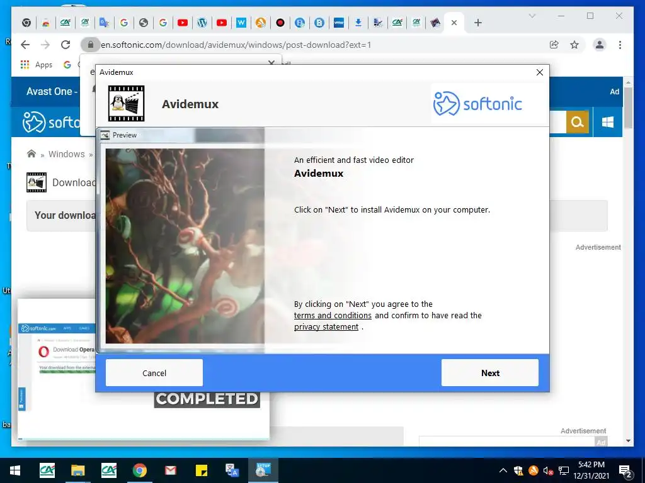Cancel the Avidemux installer
The width and height of the screenshot is (645, 483).
coord(154,372)
